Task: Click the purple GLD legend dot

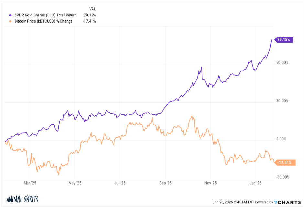Action: pos(10,15)
